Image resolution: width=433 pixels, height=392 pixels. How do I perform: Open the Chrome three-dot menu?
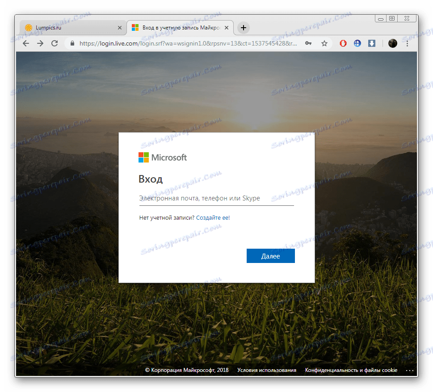pos(407,43)
